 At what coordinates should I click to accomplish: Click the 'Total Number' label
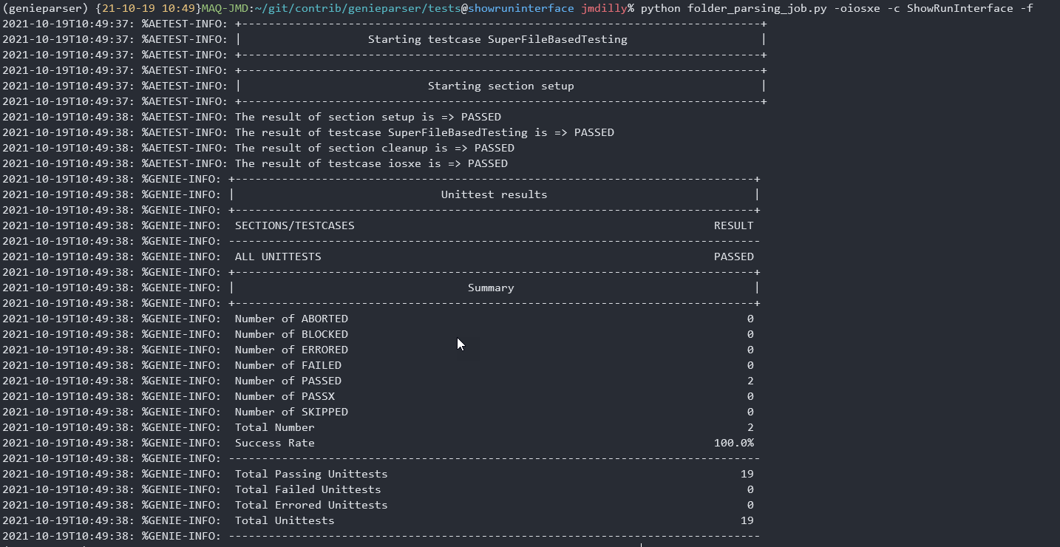[275, 427]
